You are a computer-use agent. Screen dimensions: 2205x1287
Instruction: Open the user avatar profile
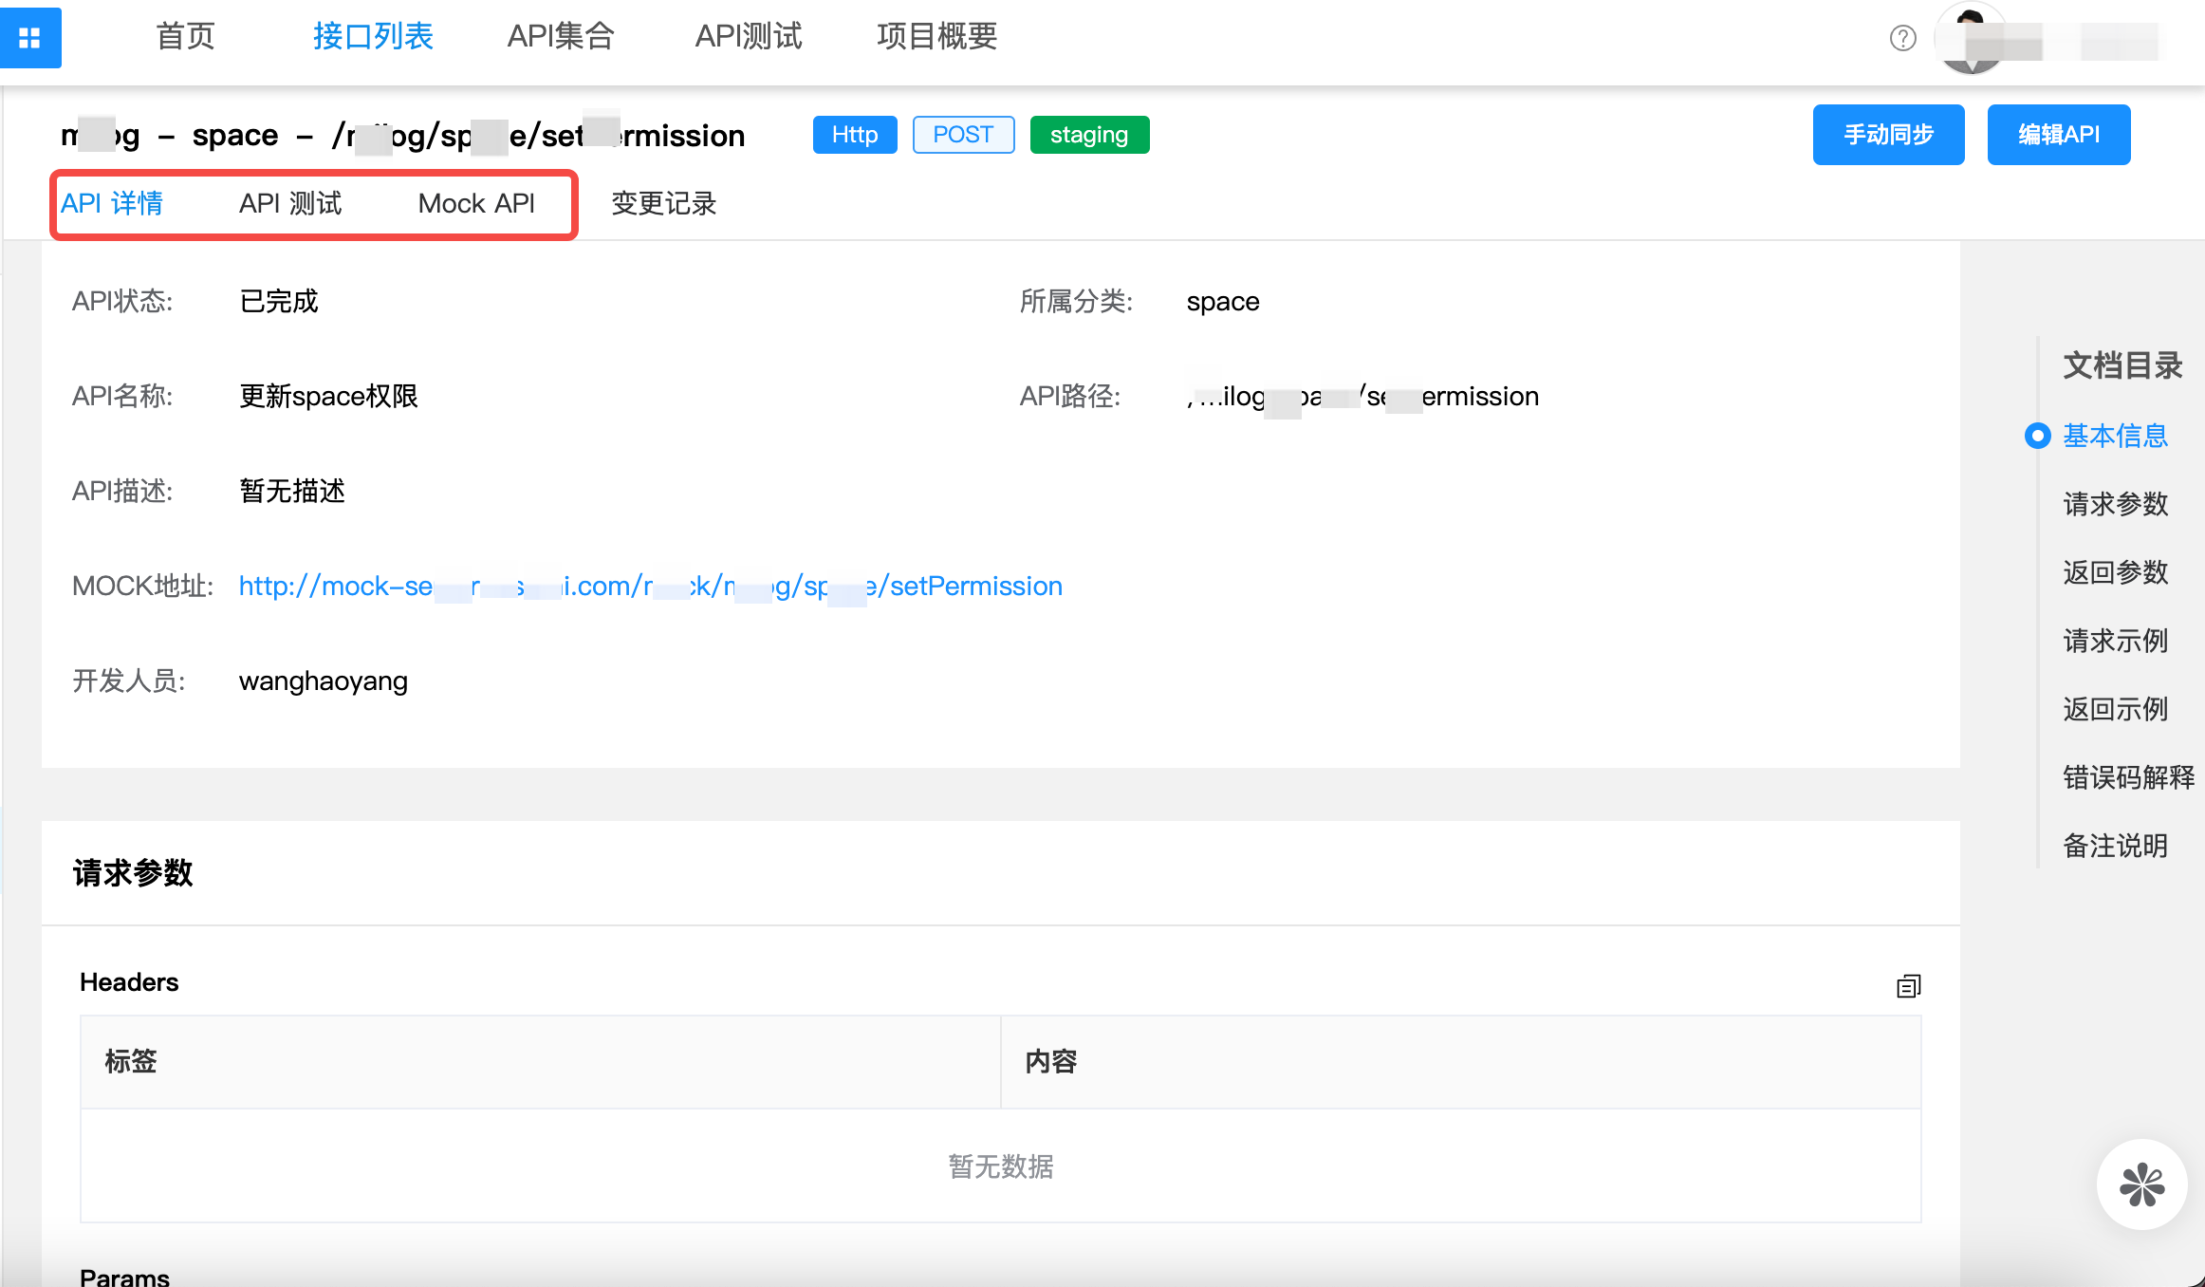pyautogui.click(x=1972, y=40)
